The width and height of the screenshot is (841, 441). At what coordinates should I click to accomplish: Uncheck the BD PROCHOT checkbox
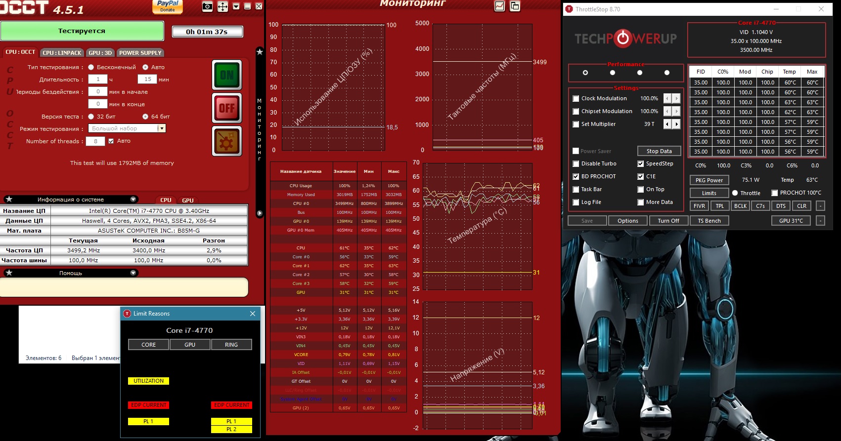click(x=575, y=176)
